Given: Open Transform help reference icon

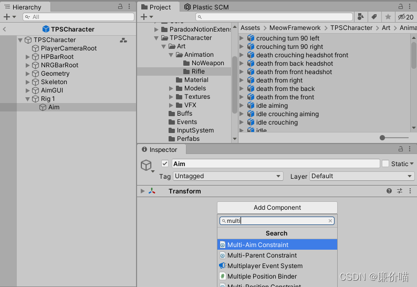Looking at the screenshot, I should [x=389, y=191].
